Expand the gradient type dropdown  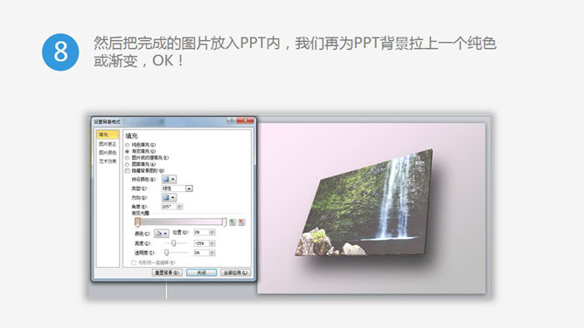tap(189, 188)
